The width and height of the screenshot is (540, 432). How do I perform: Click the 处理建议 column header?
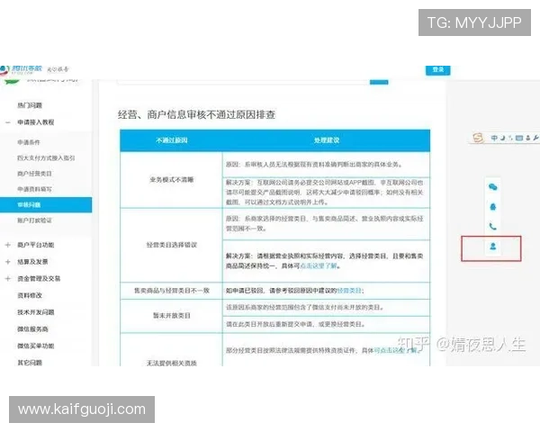click(x=327, y=140)
